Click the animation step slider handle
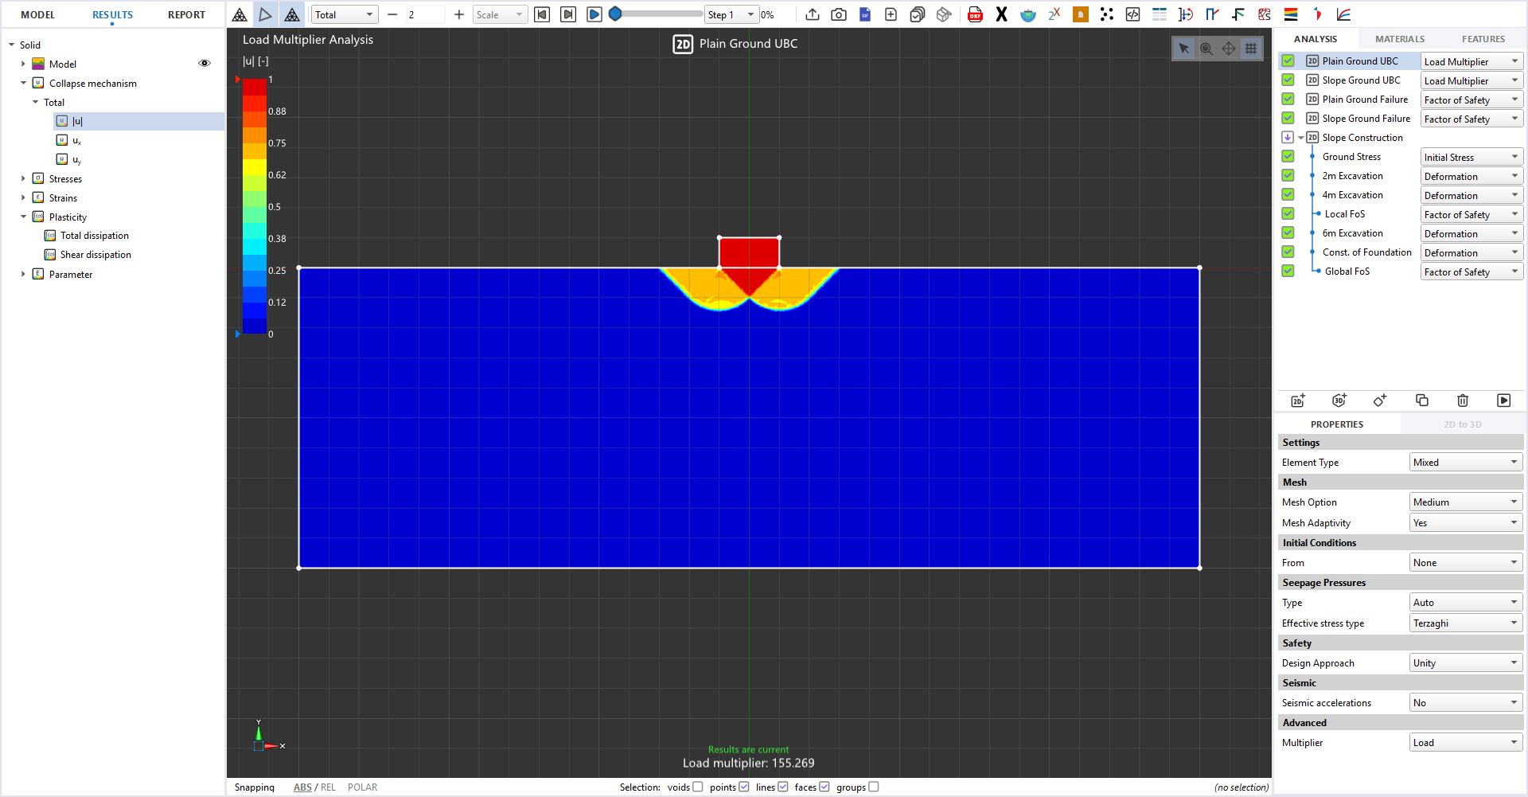 point(615,14)
